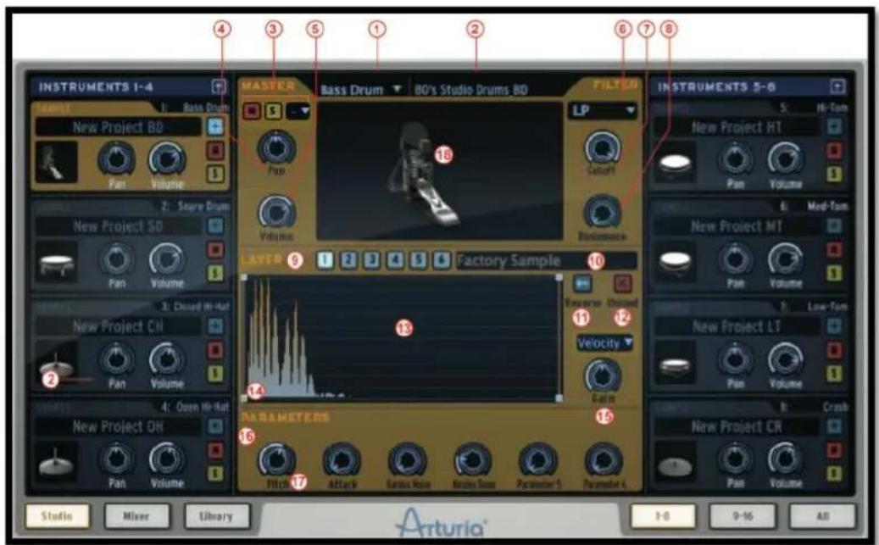Show instruments 1-8
The width and height of the screenshot is (879, 545).
click(x=663, y=516)
